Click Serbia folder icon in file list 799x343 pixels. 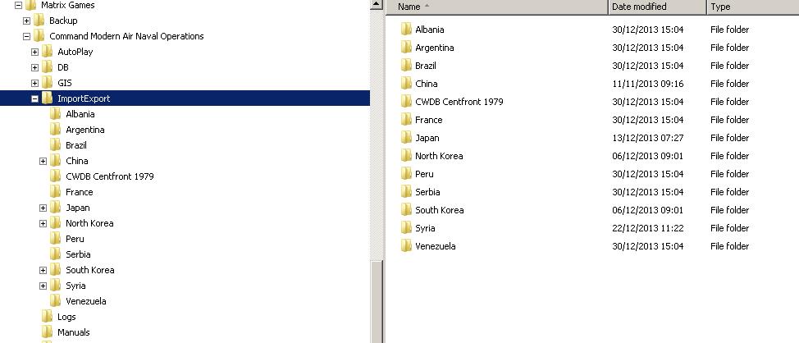[406, 192]
